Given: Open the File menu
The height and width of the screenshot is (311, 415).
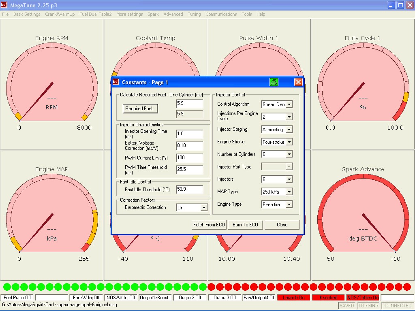Looking at the screenshot, I should pos(5,14).
